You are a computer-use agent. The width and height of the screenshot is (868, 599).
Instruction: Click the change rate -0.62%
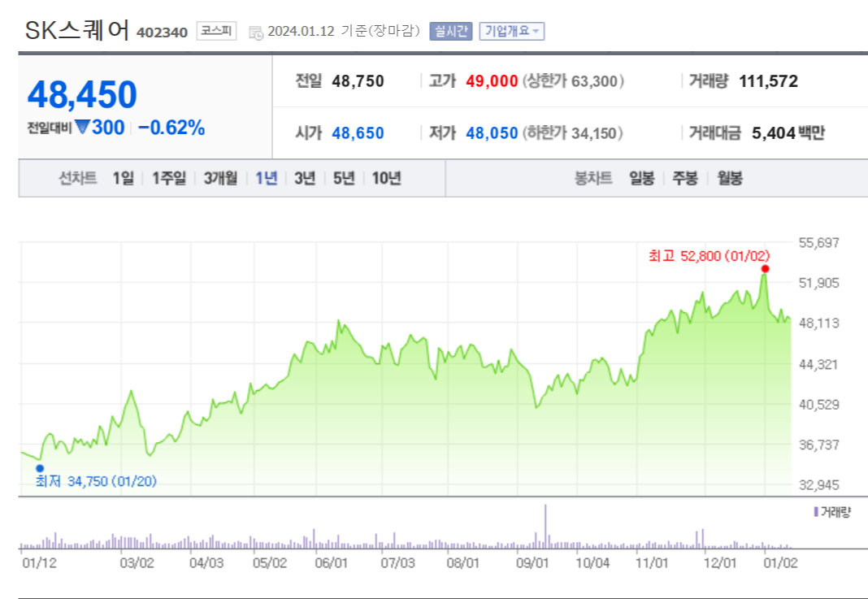(x=171, y=128)
